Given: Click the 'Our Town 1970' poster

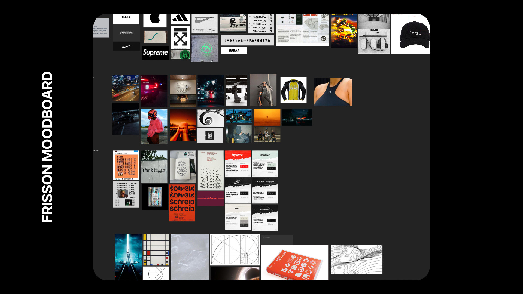Looking at the screenshot, I should pyautogui.click(x=211, y=171).
